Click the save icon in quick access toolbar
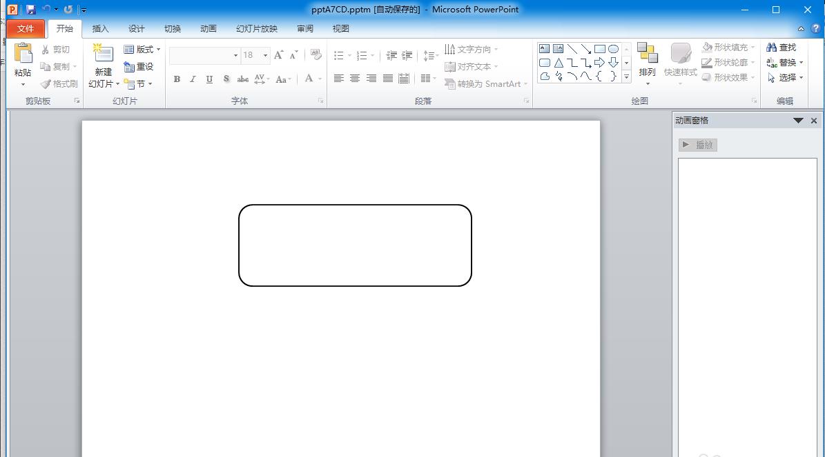 (x=30, y=10)
